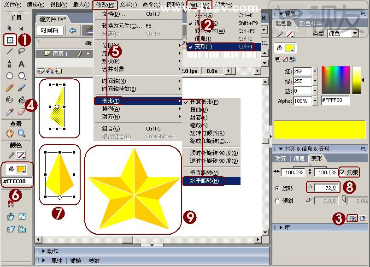Select the Pen tool
Viewport: 370px width, 267px height.
[9, 64]
